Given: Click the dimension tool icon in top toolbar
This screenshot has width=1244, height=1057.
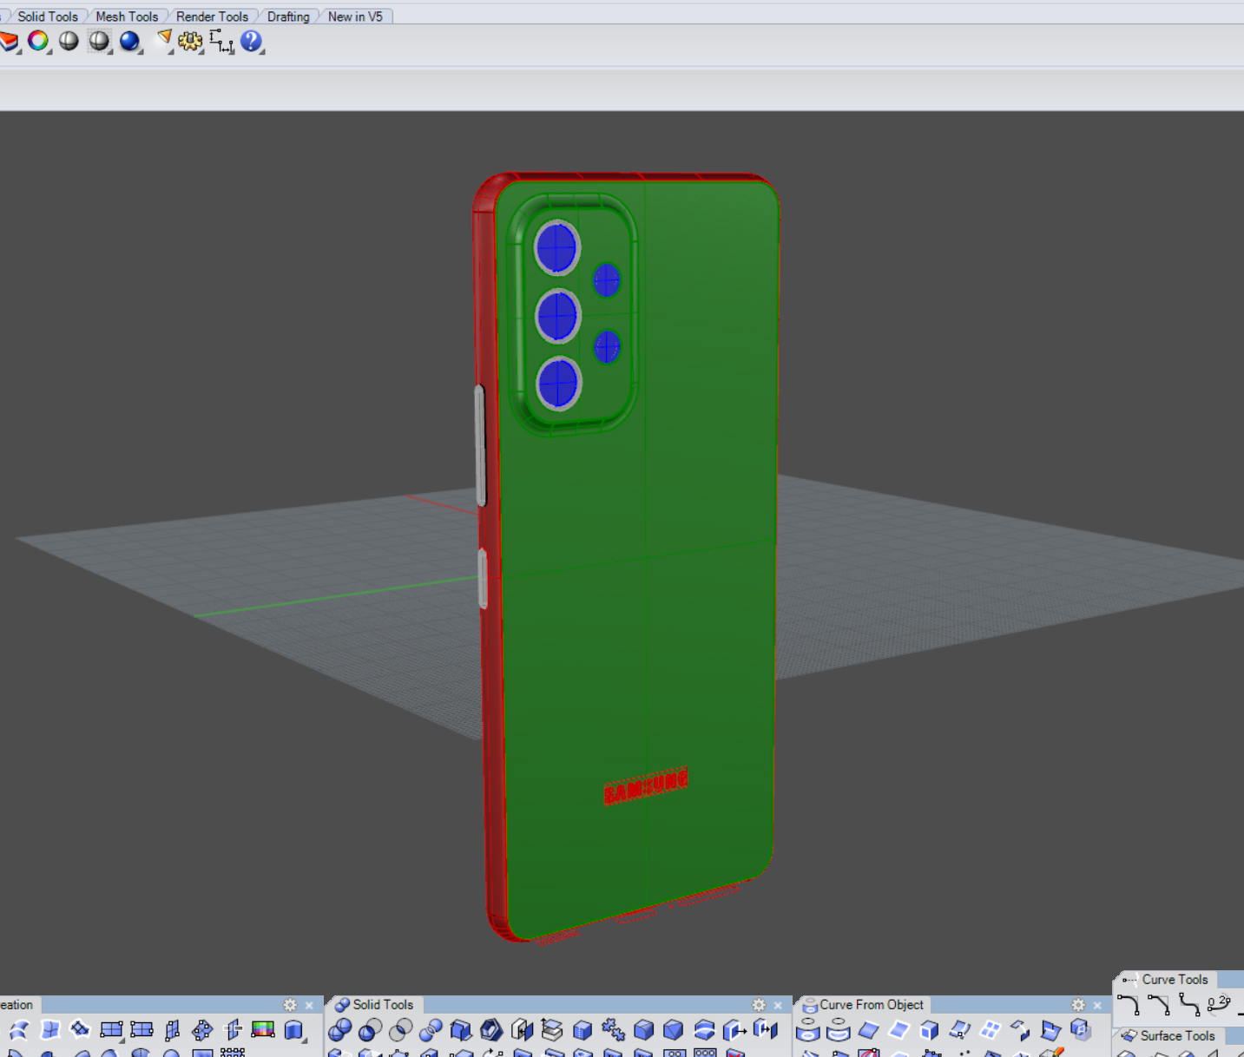Looking at the screenshot, I should [x=221, y=41].
